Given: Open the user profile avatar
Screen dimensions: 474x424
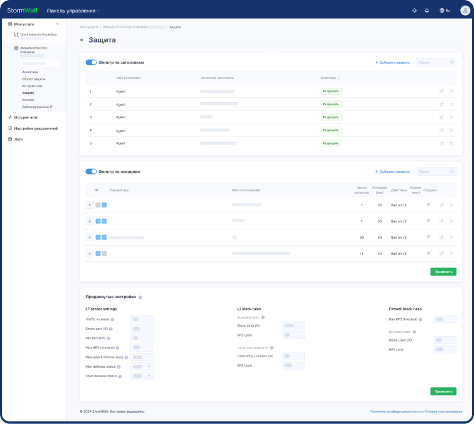Looking at the screenshot, I should pos(465,11).
